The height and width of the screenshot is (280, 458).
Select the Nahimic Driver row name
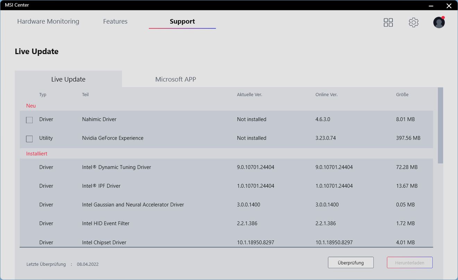99,119
